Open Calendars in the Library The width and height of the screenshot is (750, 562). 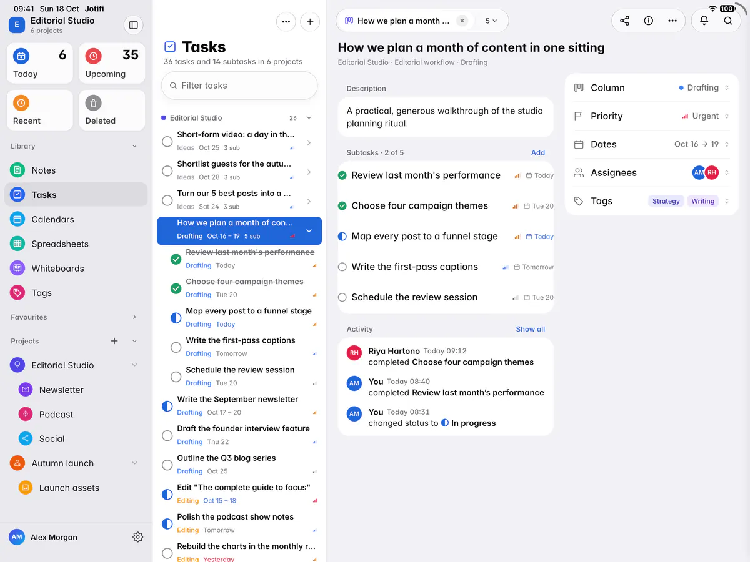tap(76, 219)
